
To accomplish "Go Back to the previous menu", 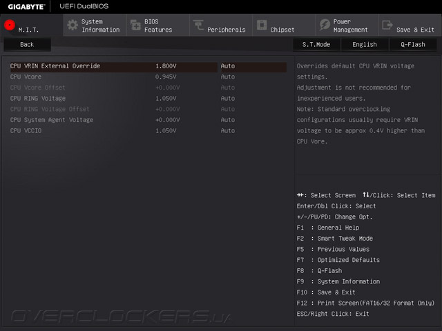I will 27,44.
